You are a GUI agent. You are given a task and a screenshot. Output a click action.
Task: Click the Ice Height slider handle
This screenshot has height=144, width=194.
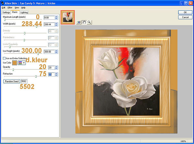(x=38, y=54)
